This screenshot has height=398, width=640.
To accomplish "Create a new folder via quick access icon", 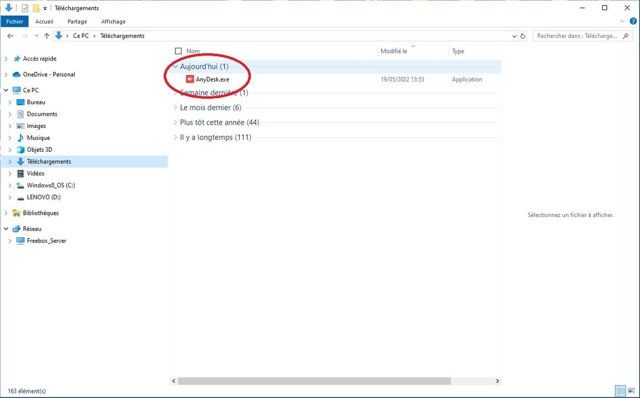I will (x=36, y=8).
